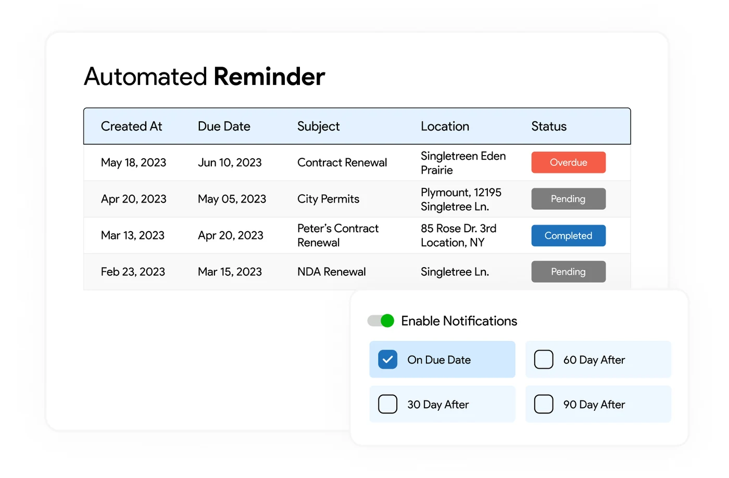Click the Automated Reminder heading
729x478 pixels.
(204, 77)
